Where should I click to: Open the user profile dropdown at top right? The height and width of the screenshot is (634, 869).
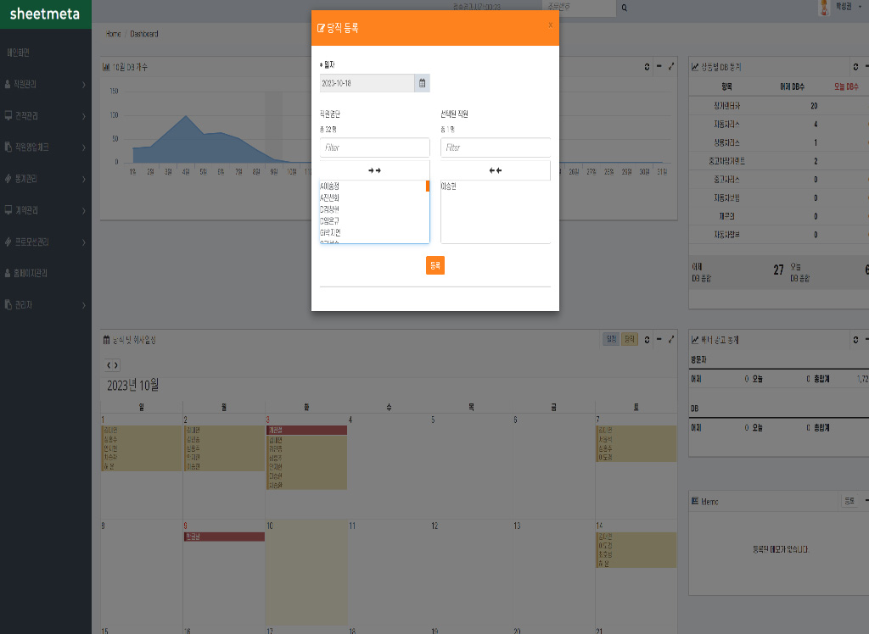click(x=840, y=7)
